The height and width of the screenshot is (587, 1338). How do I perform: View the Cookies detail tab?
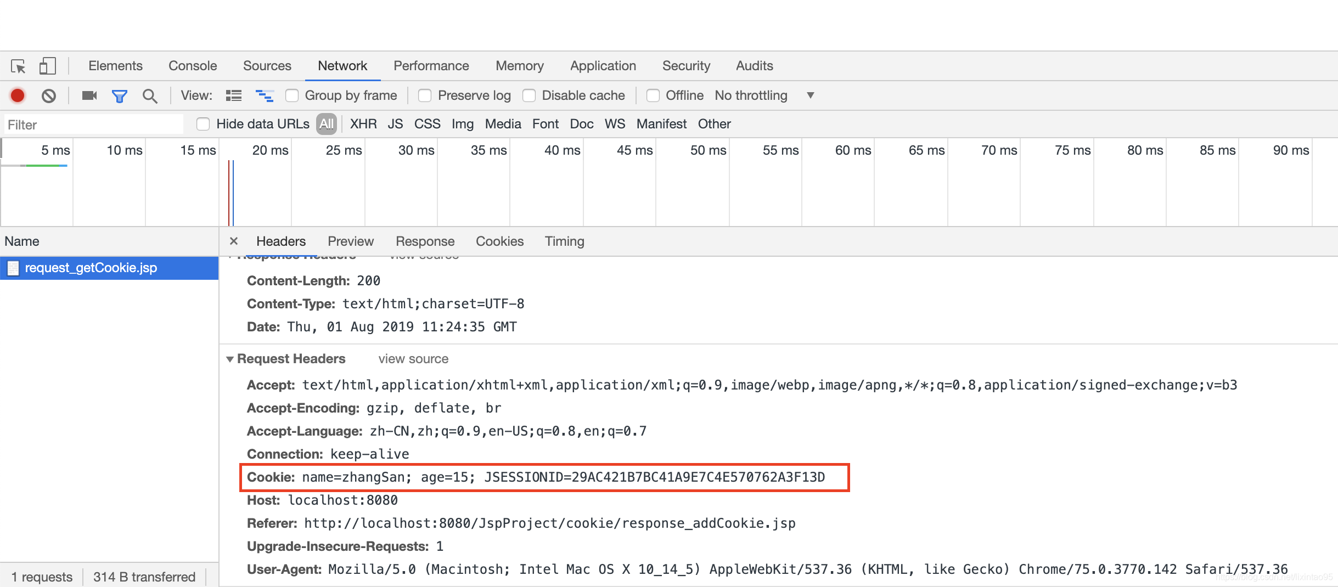coord(500,241)
